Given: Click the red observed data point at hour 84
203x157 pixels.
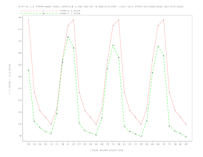Looking at the screenshot, I should coord(186,124).
